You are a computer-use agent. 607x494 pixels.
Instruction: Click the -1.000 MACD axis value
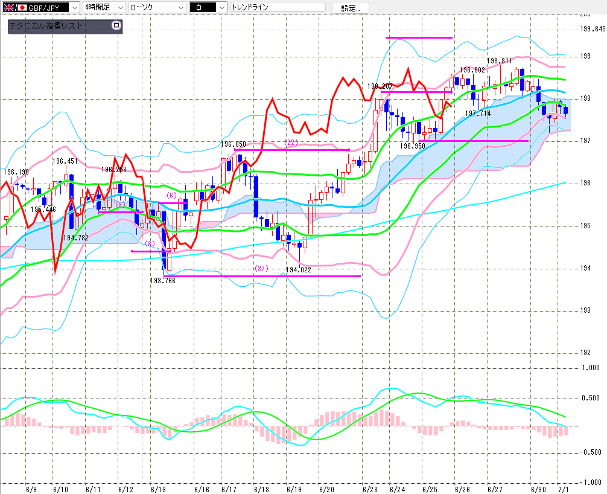point(590,483)
